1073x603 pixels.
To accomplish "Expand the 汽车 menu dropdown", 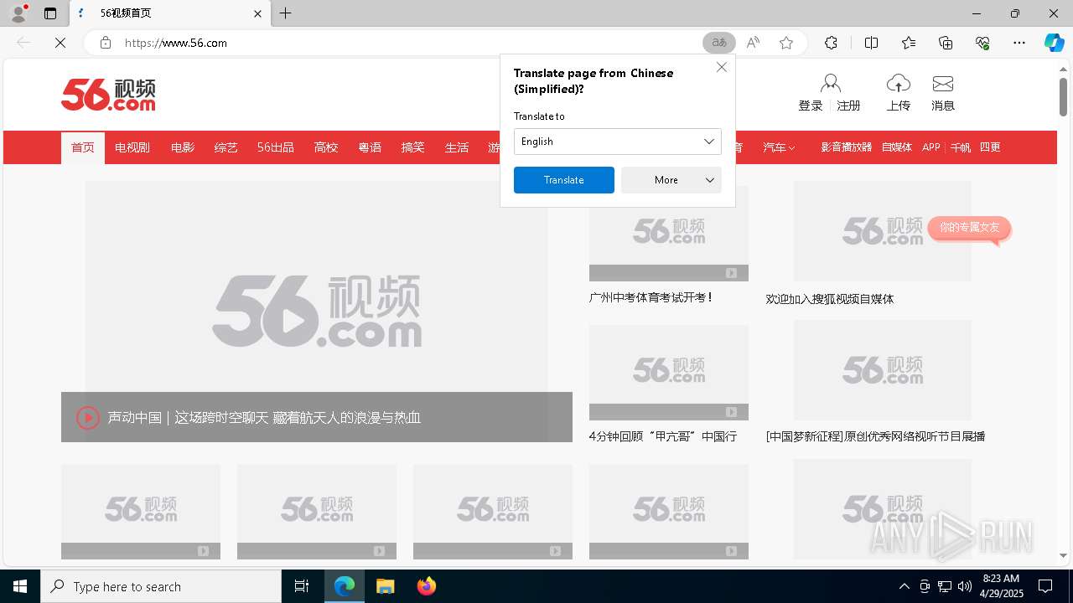I will 779,147.
